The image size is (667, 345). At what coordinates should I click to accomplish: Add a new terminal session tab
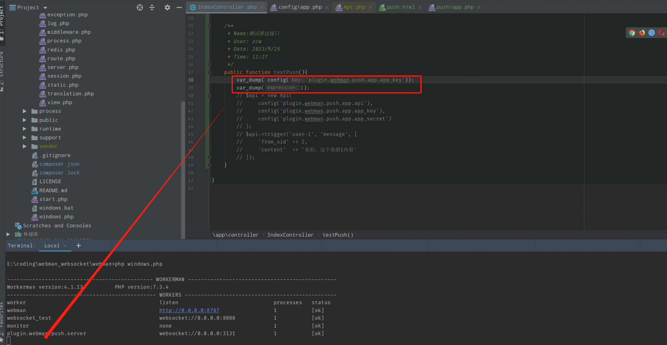click(79, 246)
